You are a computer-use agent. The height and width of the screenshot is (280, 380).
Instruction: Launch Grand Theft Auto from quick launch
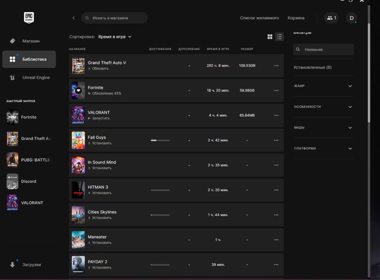tap(29, 139)
